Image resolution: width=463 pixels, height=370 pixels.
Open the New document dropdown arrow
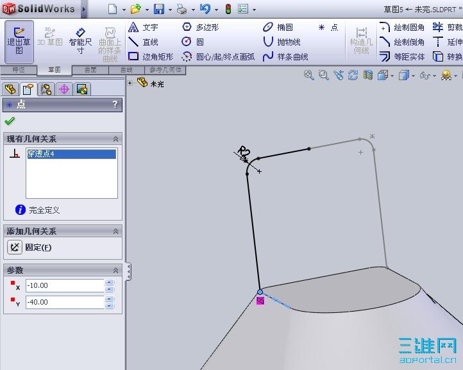tap(124, 10)
